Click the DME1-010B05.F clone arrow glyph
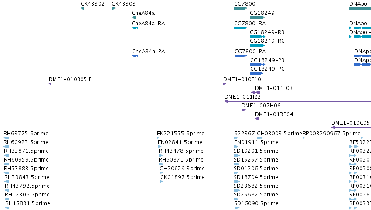Viewport: 371px width, 210px height. pyautogui.click(x=50, y=84)
